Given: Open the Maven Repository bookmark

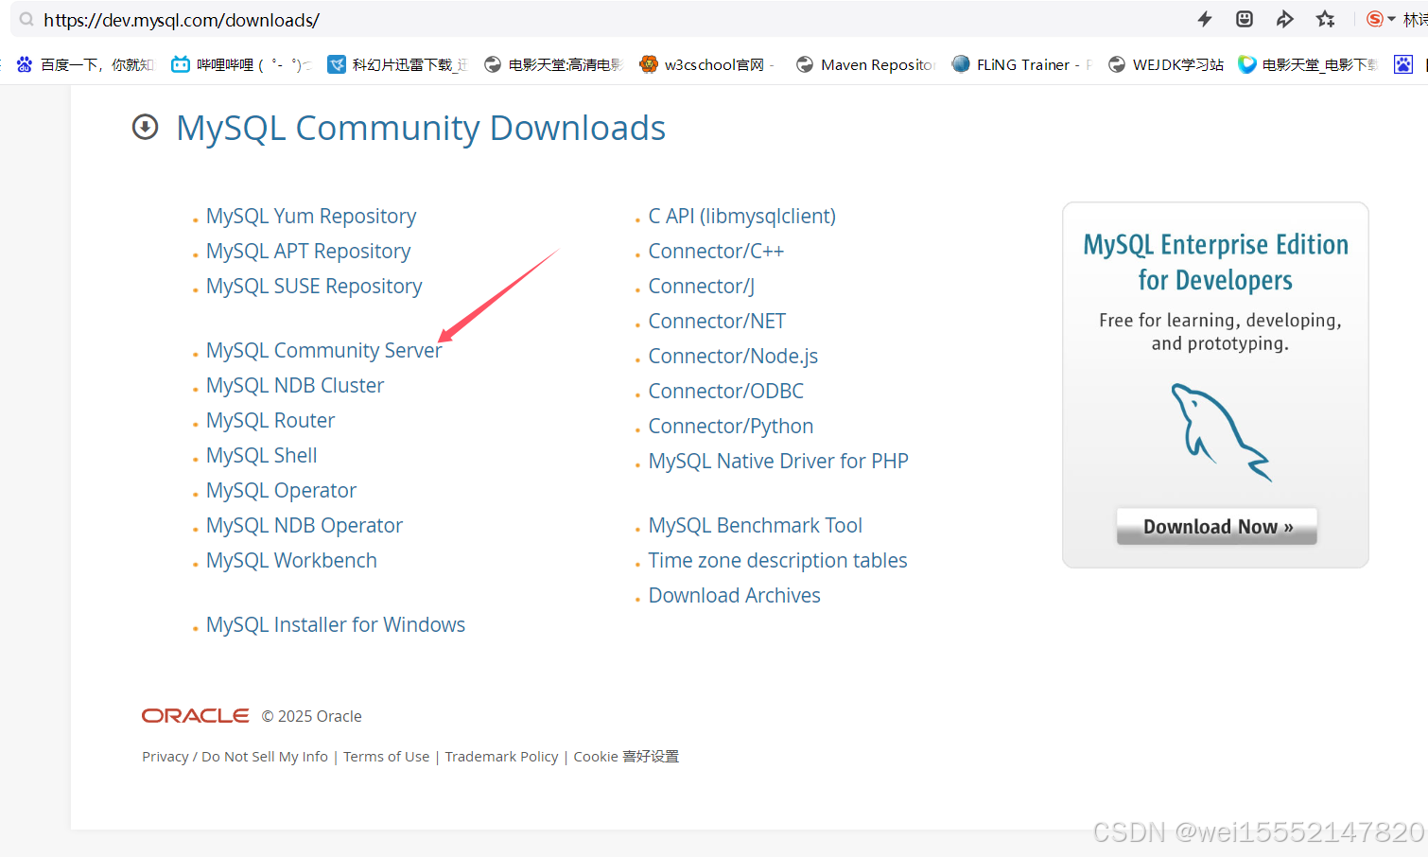Looking at the screenshot, I should [x=865, y=64].
